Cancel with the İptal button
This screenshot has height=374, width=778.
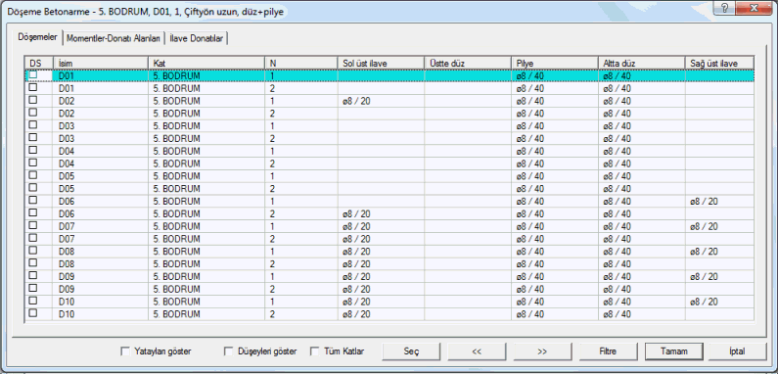click(x=738, y=351)
